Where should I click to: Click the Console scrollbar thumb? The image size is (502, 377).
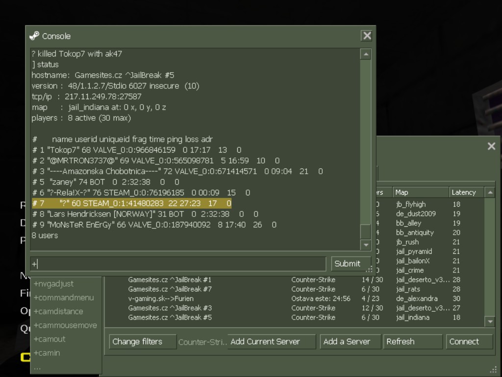click(366, 231)
